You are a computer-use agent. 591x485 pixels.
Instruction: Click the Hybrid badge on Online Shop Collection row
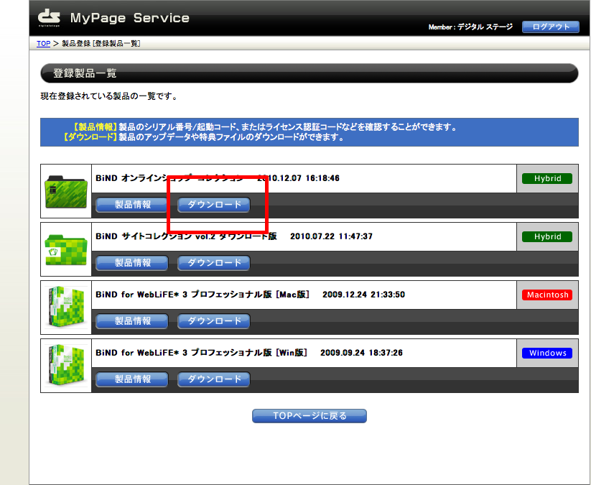point(547,178)
